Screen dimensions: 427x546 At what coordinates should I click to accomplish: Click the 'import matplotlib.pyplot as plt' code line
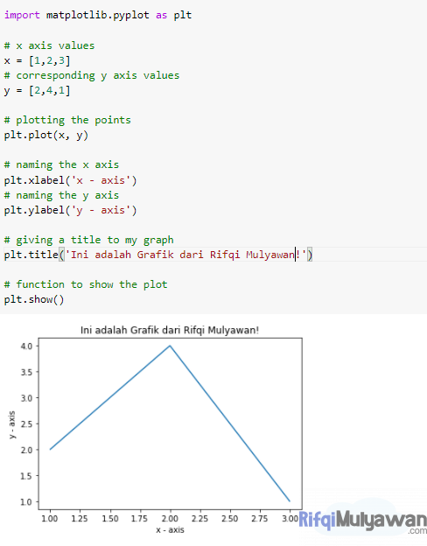pos(98,16)
